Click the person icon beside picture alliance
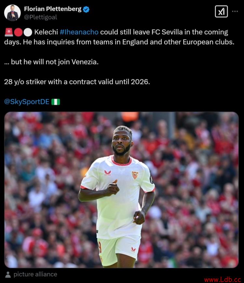This screenshot has width=244, height=283. coord(8,275)
